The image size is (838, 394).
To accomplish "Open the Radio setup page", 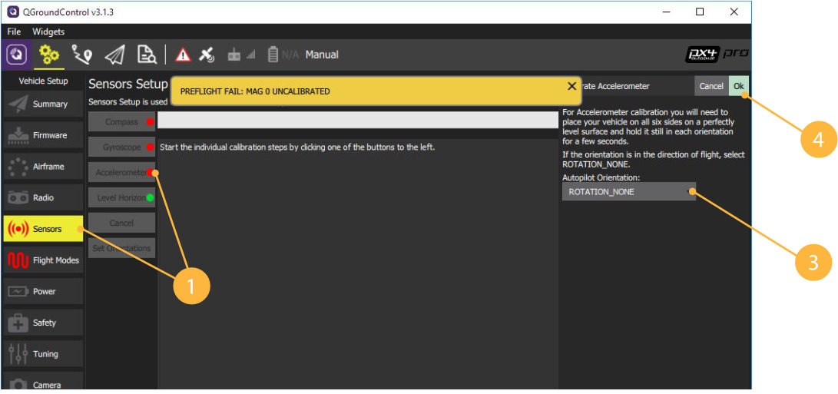I will pos(43,198).
